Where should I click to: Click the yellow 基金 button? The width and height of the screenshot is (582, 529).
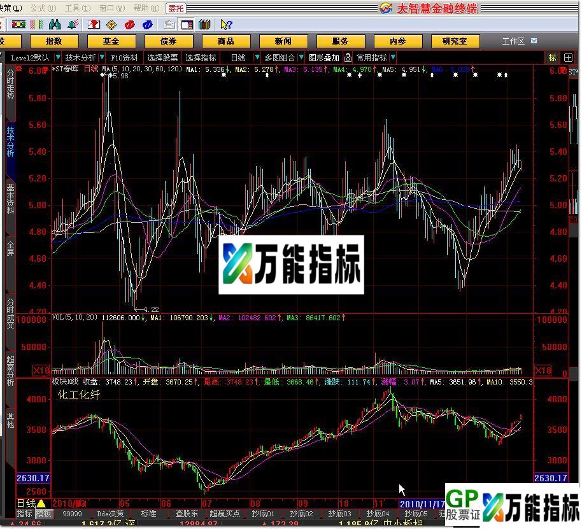pos(111,40)
